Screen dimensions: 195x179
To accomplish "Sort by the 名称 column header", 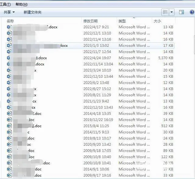I will tap(10, 21).
